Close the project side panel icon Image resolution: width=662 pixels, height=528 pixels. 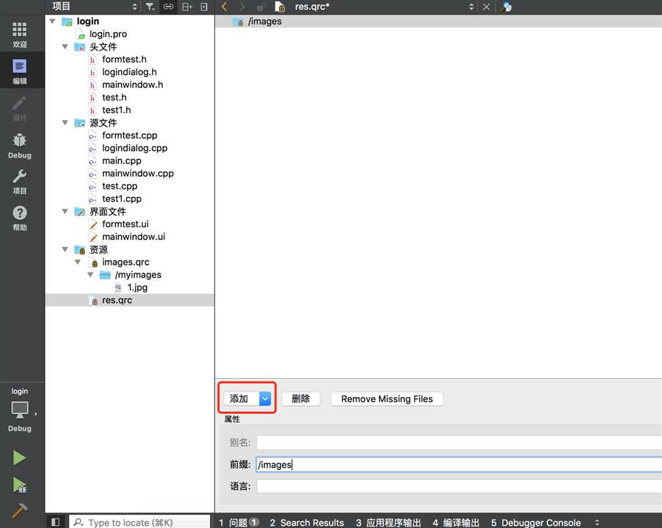click(204, 6)
